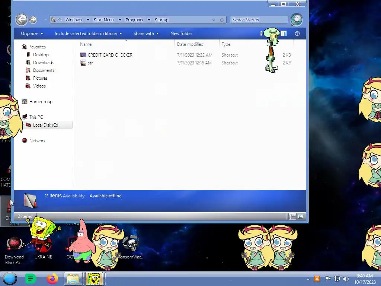Open the green notes app on taskbar

pos(31,279)
